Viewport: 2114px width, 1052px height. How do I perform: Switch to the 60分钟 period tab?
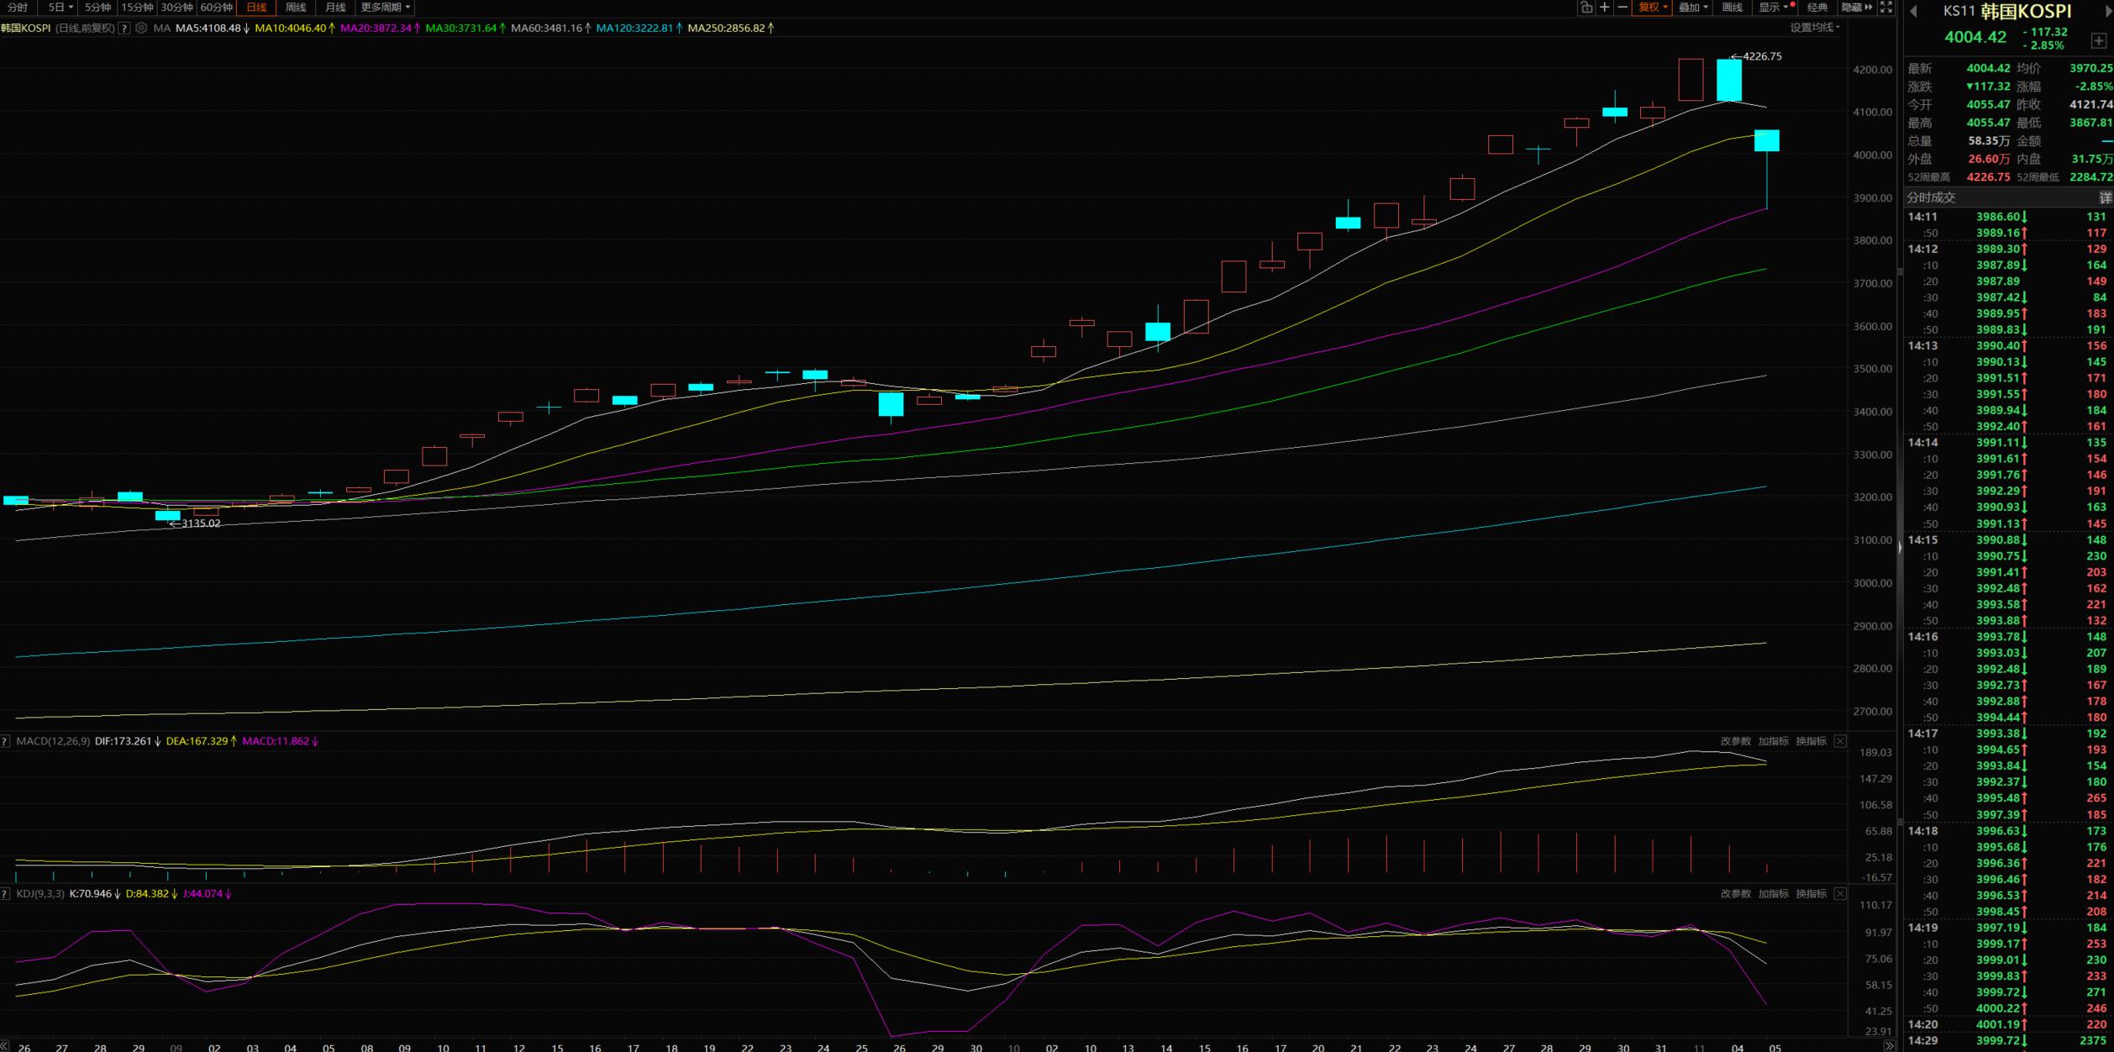point(216,8)
